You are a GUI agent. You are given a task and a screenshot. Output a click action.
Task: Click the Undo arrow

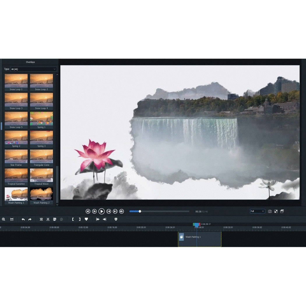click(23, 219)
